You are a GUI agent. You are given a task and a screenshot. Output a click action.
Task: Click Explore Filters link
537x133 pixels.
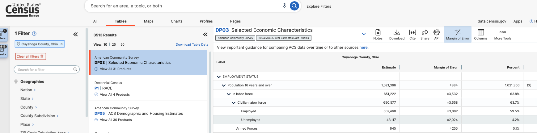coord(319,6)
